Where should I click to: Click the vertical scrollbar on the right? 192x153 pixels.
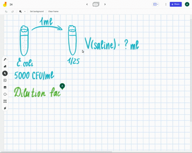(x=191, y=71)
